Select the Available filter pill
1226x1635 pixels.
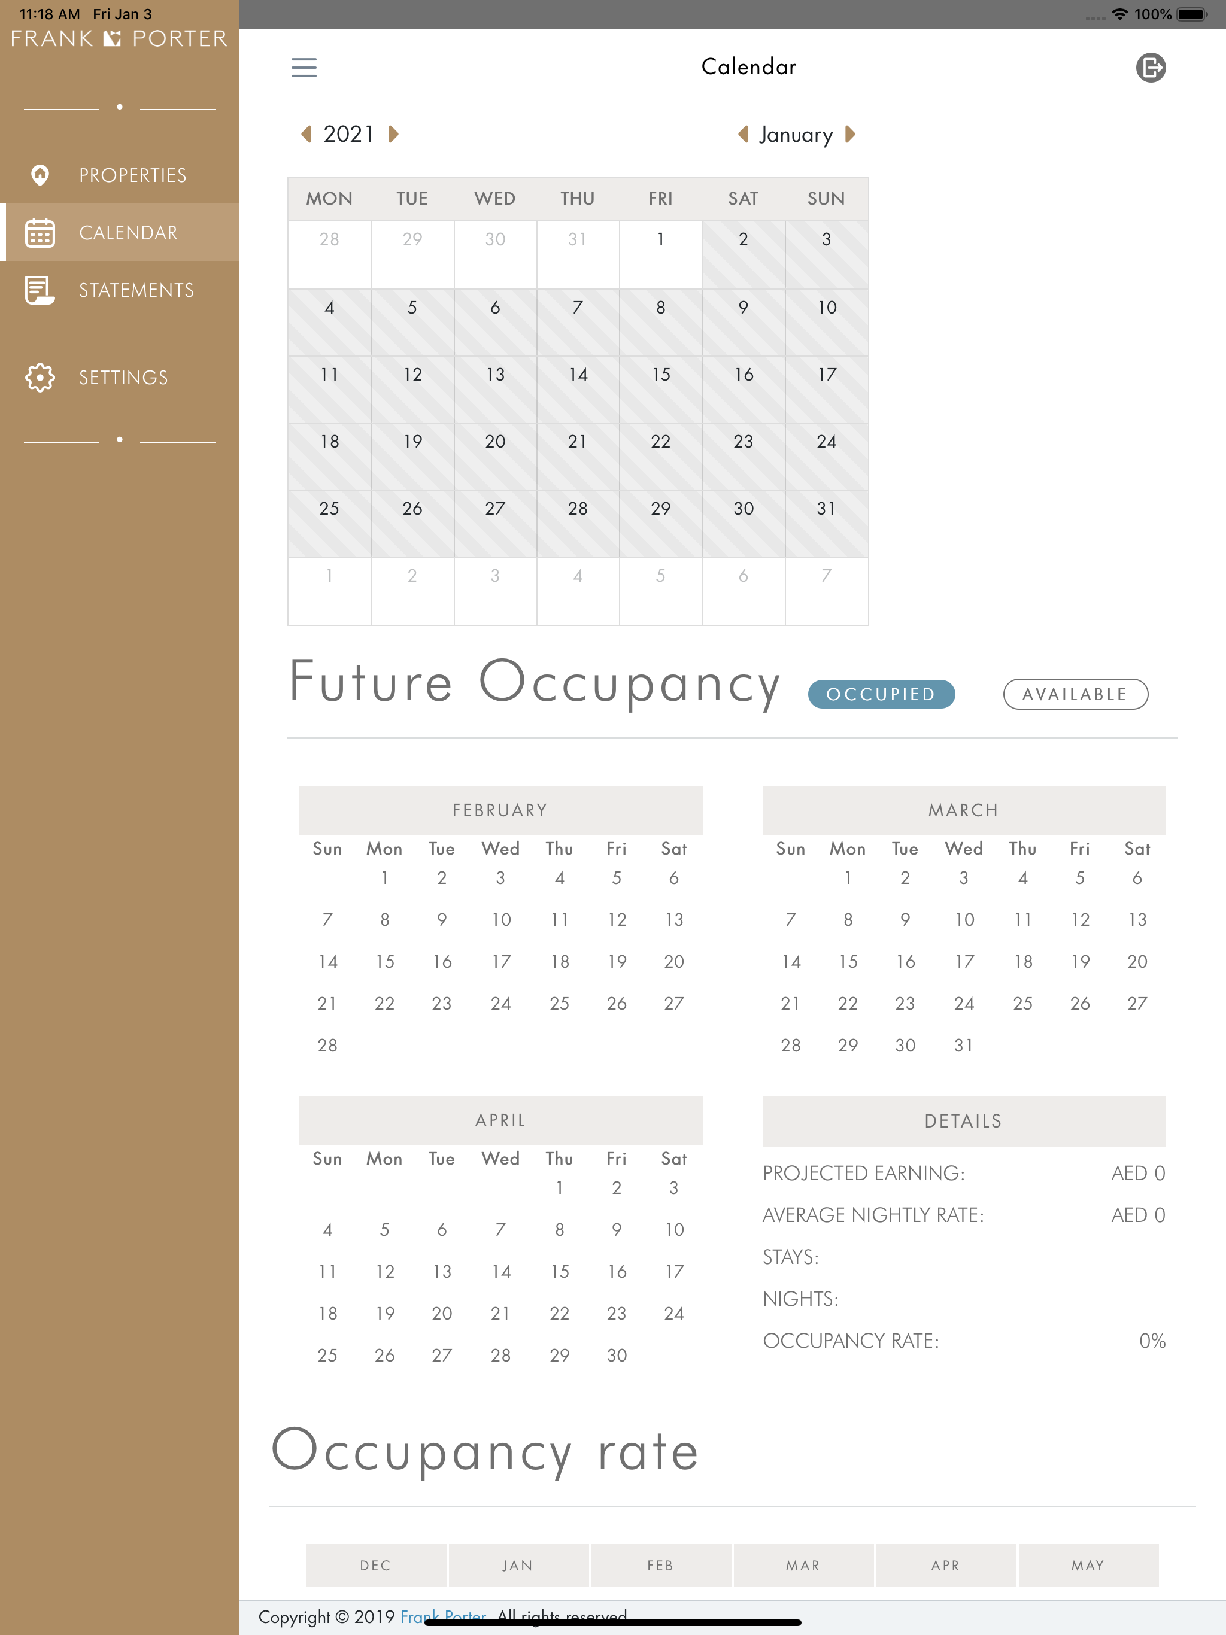click(1075, 694)
